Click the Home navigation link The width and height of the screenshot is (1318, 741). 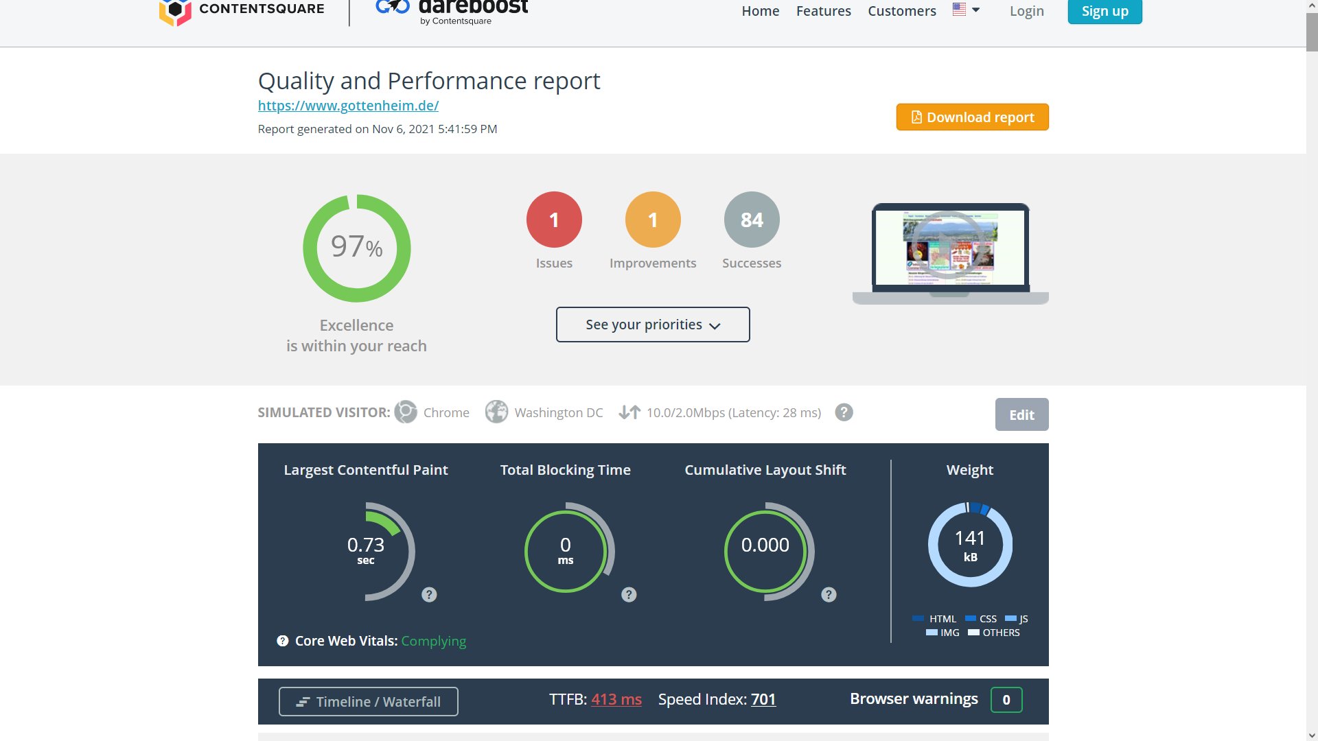point(760,11)
